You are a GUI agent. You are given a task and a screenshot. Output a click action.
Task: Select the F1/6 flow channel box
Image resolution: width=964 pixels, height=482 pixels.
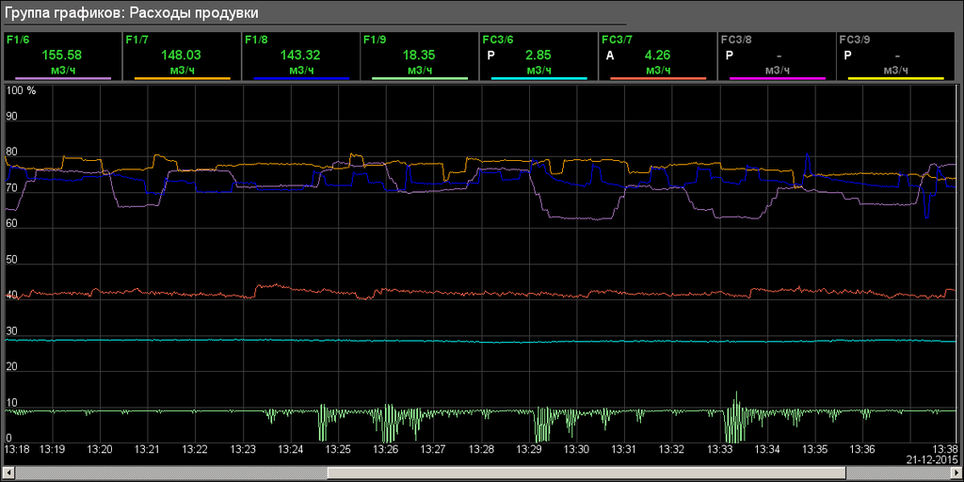pyautogui.click(x=63, y=56)
